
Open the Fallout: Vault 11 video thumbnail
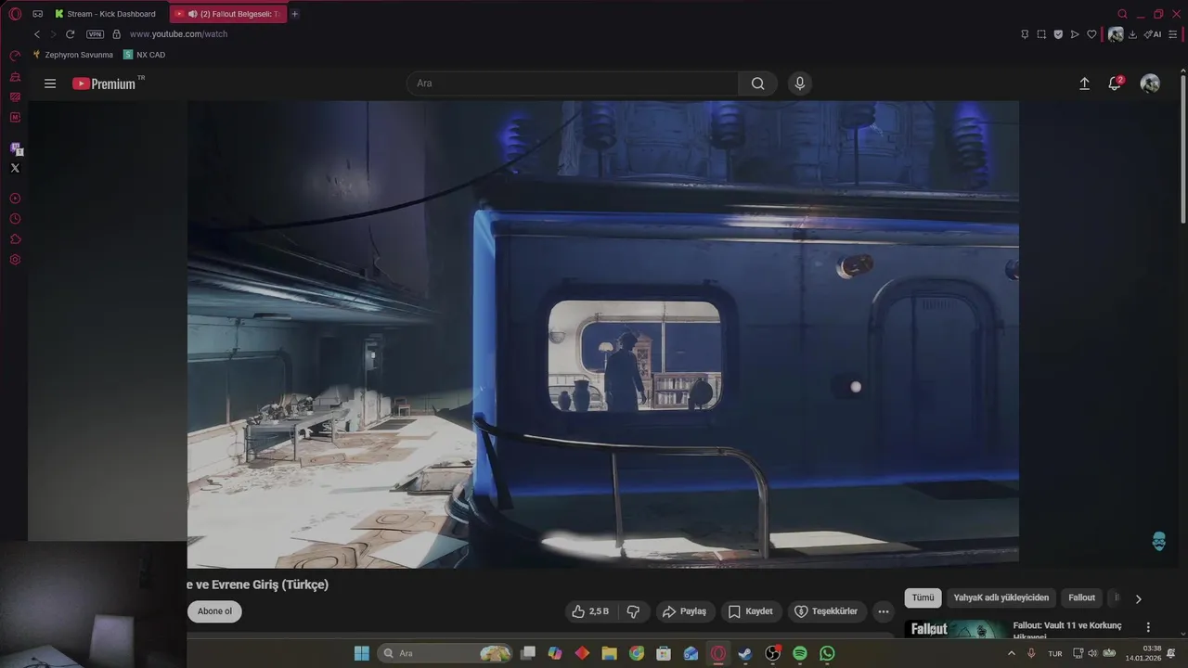click(956, 630)
